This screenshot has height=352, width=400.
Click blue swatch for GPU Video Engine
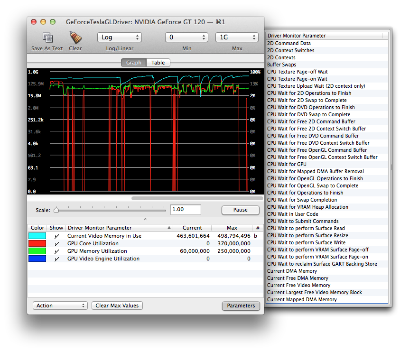37,259
